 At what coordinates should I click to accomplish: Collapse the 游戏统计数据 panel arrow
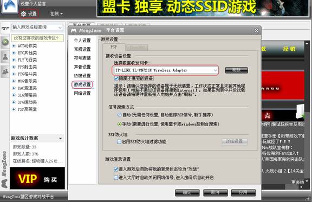tap(60, 138)
